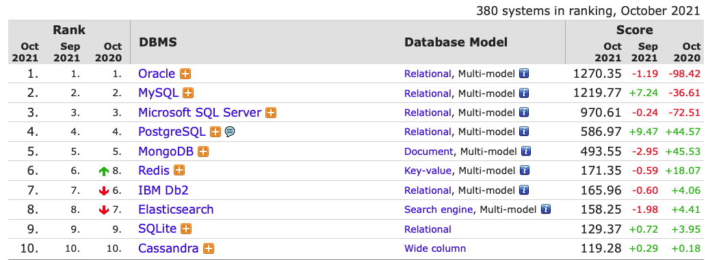Open the Cassandra link

click(x=168, y=248)
